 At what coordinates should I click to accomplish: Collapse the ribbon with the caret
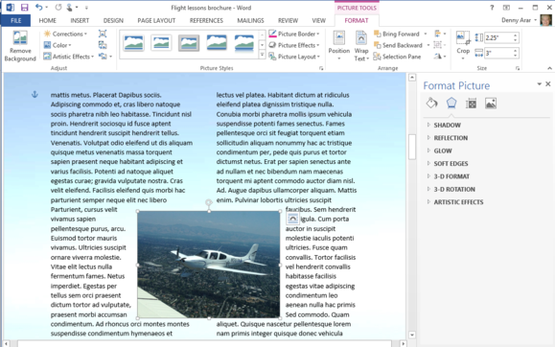[x=549, y=68]
